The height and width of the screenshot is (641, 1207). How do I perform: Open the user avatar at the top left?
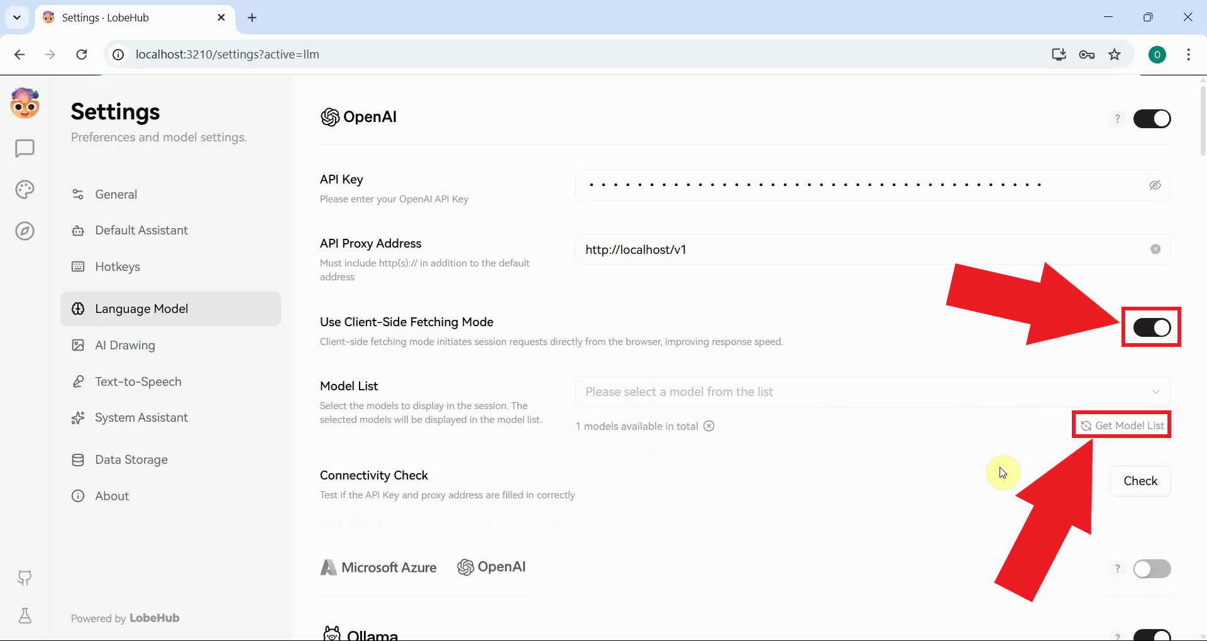pyautogui.click(x=24, y=103)
